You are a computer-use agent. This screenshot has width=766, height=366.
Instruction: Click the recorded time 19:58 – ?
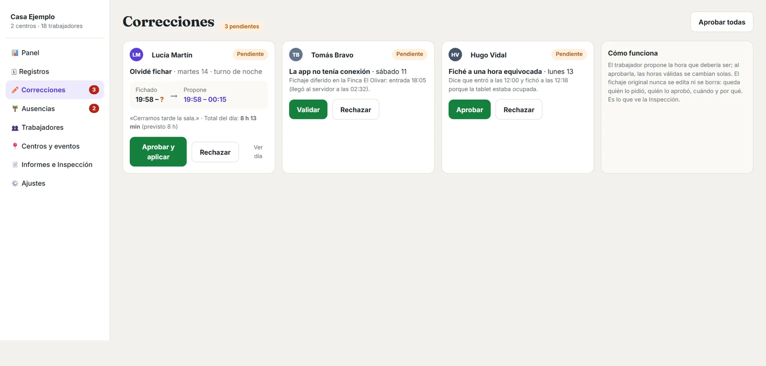tap(150, 100)
